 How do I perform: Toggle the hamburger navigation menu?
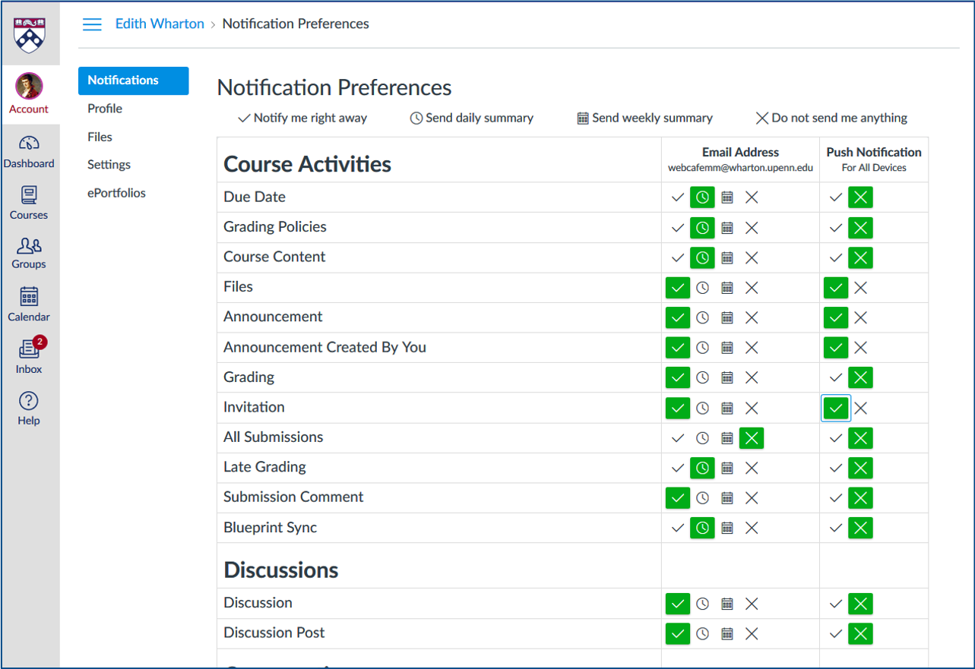(x=92, y=24)
